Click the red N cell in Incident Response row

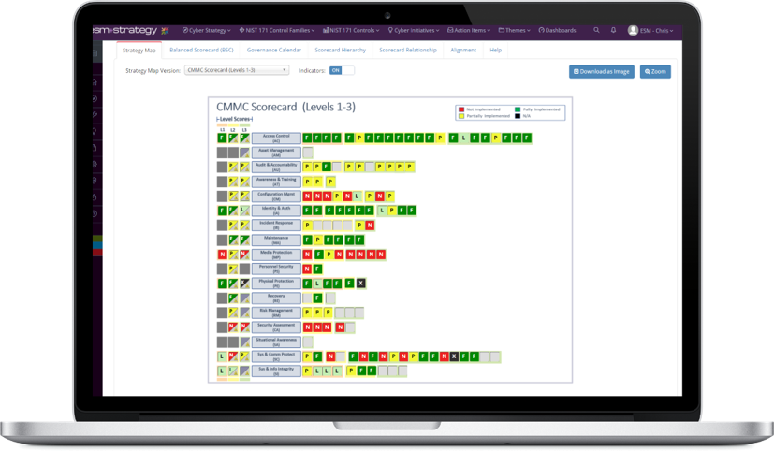click(x=370, y=225)
